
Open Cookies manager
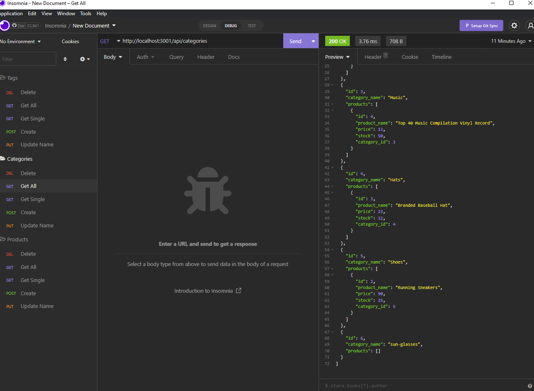[x=70, y=42]
